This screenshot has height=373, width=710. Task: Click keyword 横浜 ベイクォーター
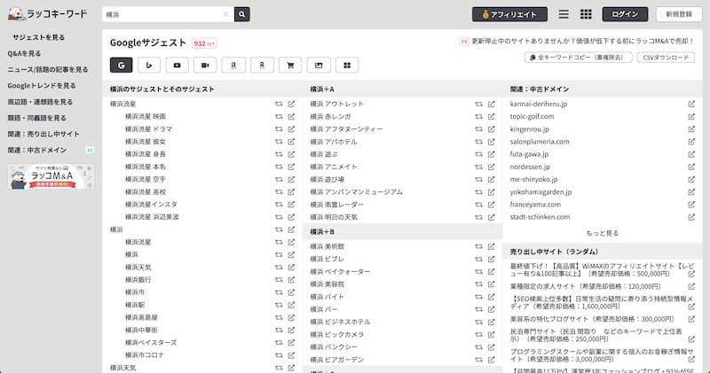click(340, 272)
